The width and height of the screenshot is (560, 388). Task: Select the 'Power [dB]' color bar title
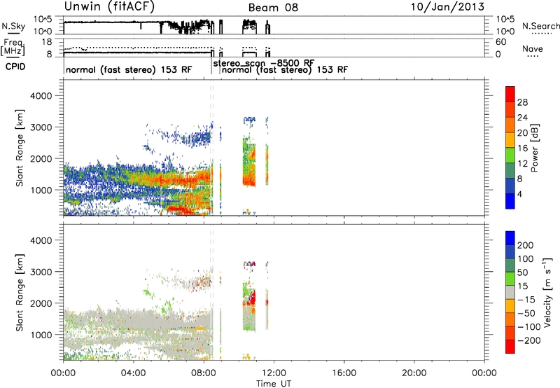[534, 148]
